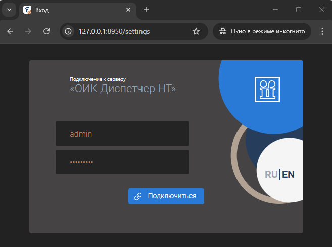Switch the language to RU
332x247 pixels.
(271, 174)
